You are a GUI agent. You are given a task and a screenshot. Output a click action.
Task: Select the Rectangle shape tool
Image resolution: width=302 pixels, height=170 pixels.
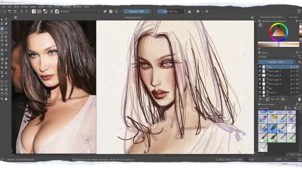click(2, 33)
